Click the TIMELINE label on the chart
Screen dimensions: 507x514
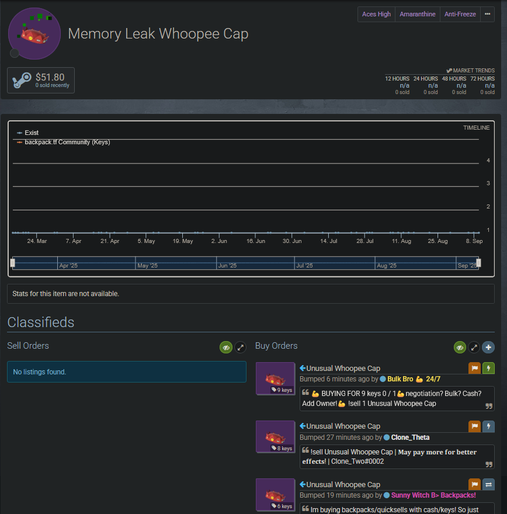(476, 128)
